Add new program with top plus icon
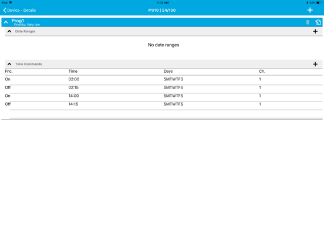The width and height of the screenshot is (324, 243). coord(310,10)
